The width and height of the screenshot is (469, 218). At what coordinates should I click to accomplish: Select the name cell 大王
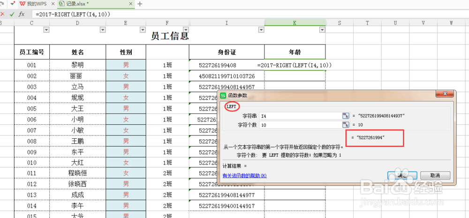[77, 108]
